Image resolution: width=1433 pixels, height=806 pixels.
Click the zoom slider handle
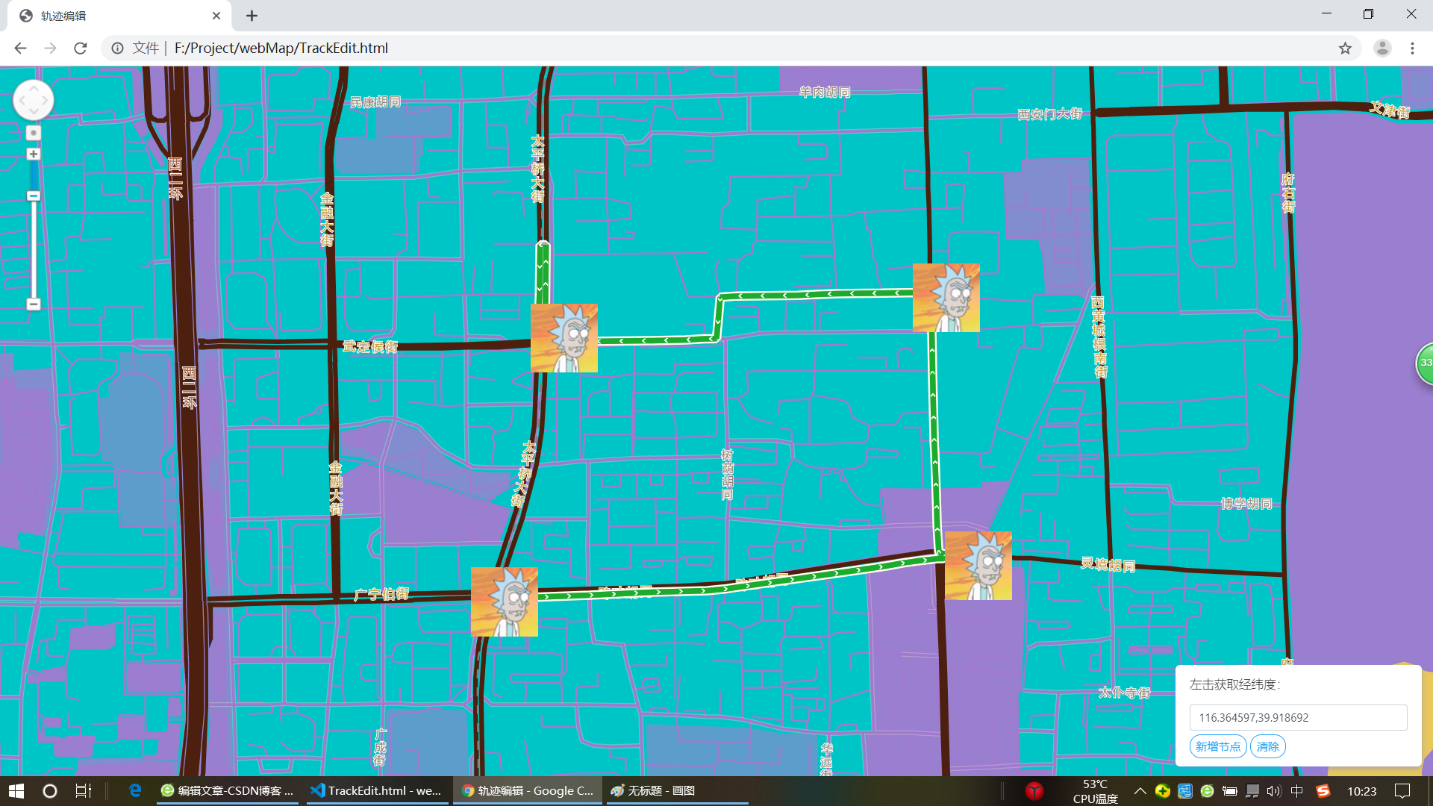[33, 196]
